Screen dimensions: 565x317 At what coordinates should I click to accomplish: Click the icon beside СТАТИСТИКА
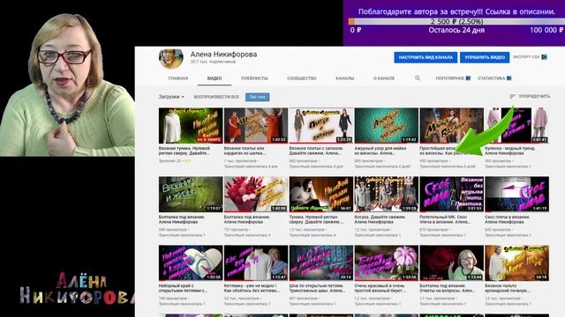point(508,78)
